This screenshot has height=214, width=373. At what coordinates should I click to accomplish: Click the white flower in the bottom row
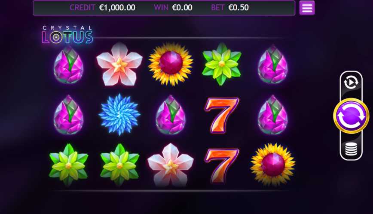(171, 165)
